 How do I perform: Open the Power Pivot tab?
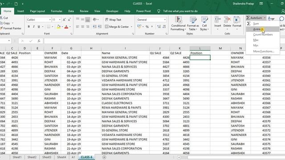point(143,11)
